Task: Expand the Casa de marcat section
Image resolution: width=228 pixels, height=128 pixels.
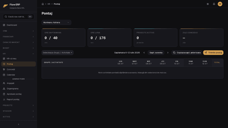Action: click(x=19, y=42)
